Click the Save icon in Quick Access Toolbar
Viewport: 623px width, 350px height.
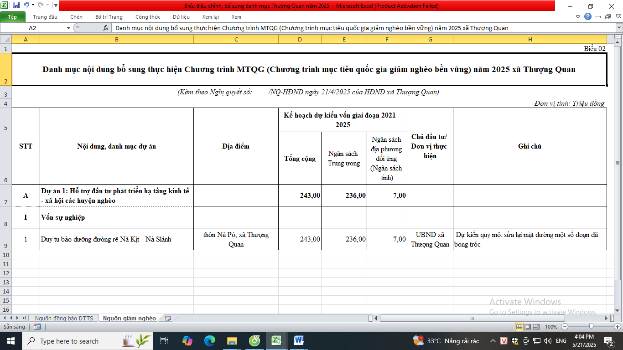coord(16,5)
